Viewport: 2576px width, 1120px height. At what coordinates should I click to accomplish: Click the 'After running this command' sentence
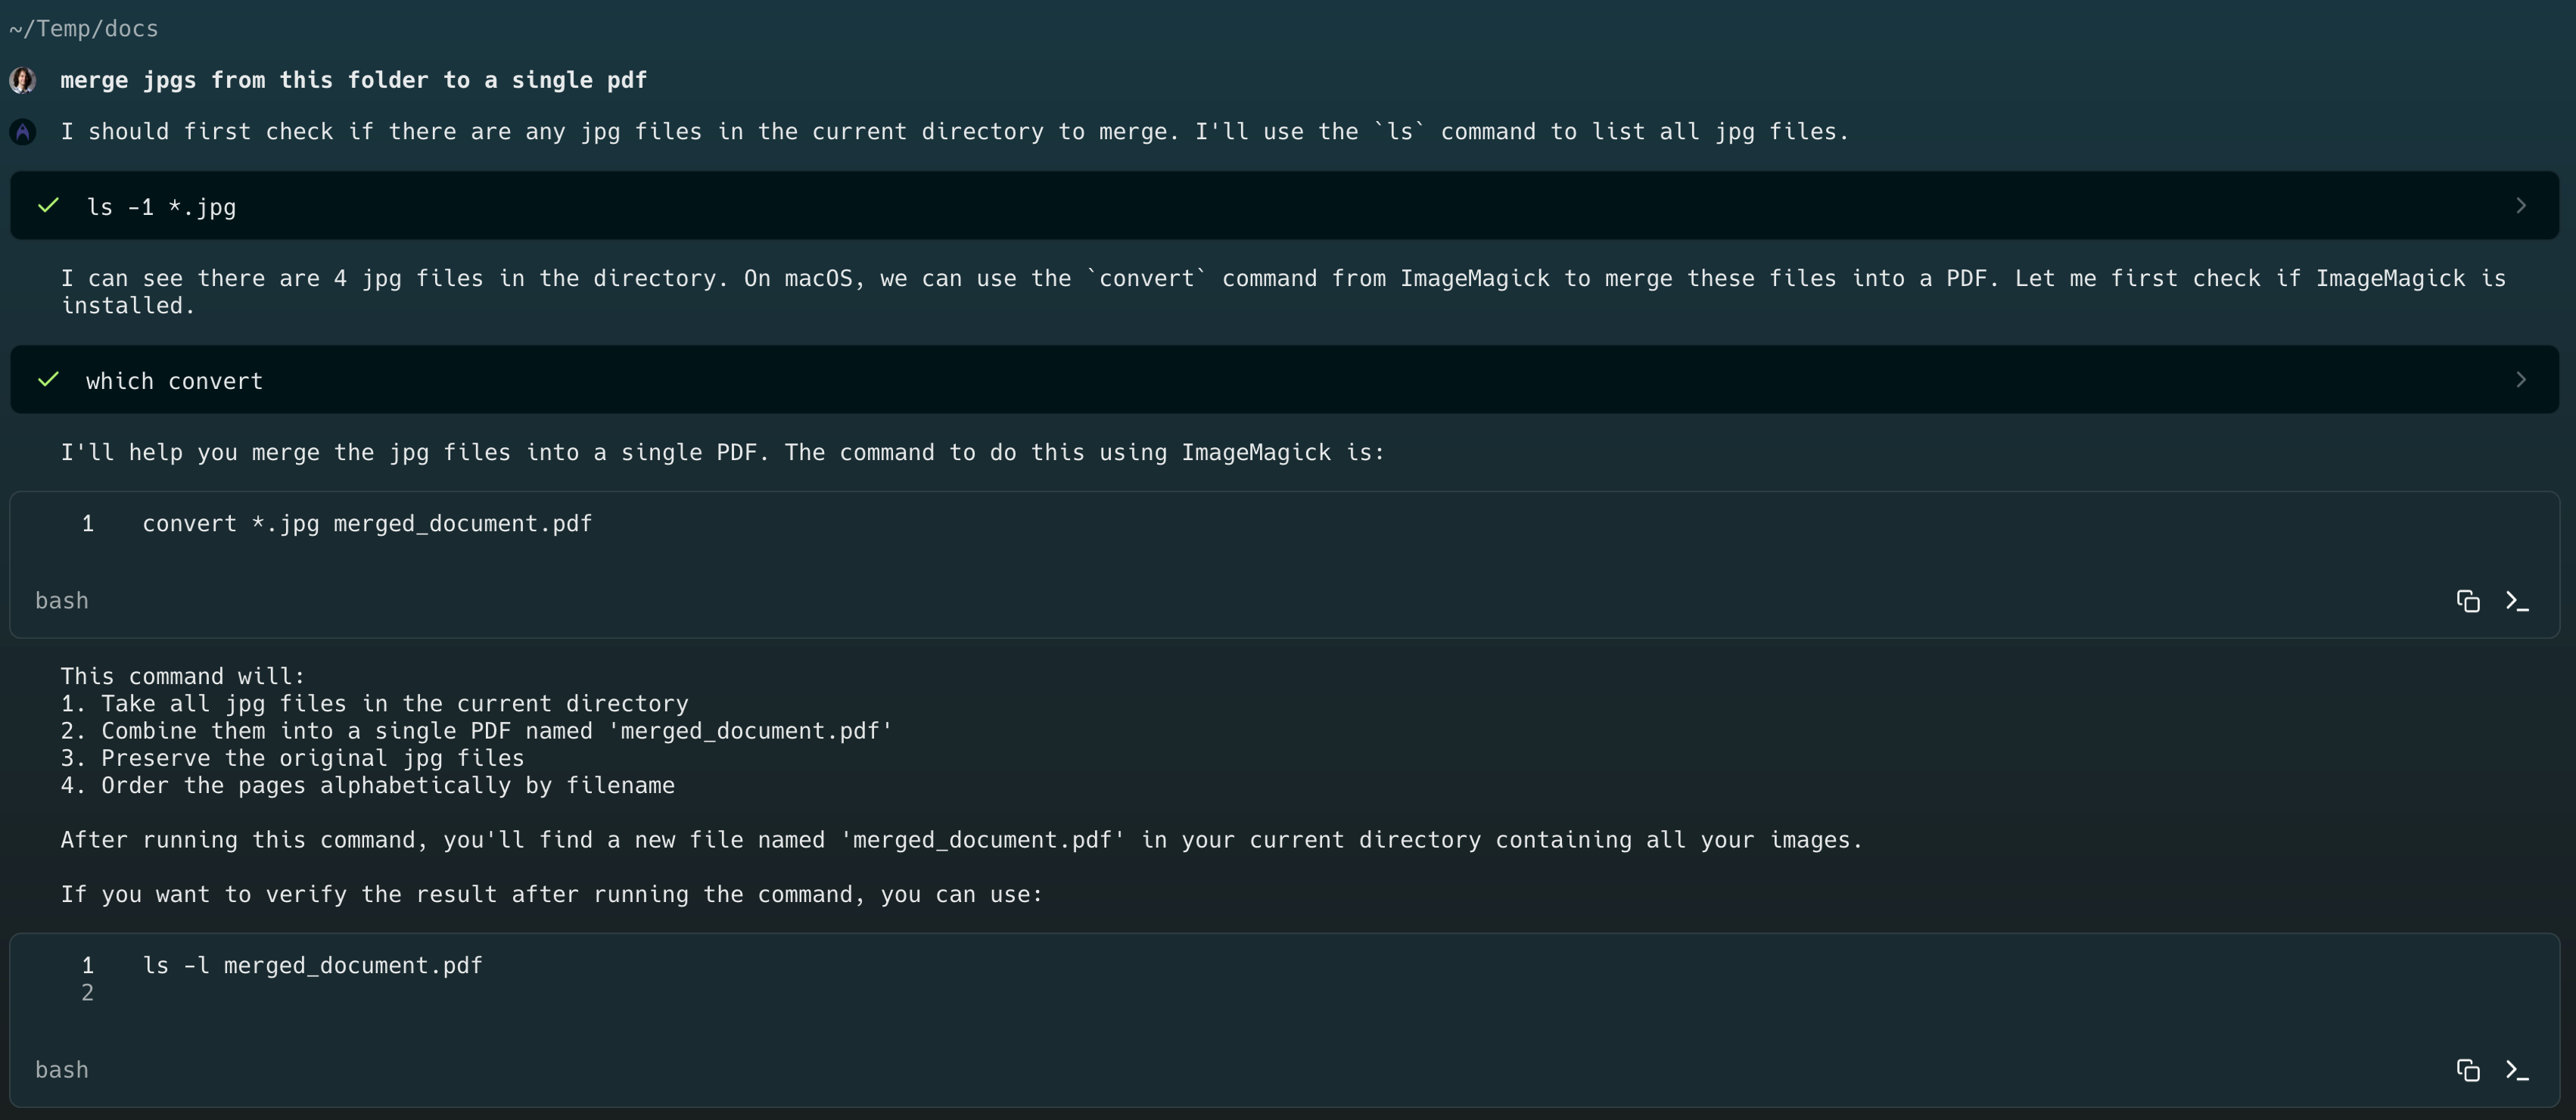tap(962, 840)
